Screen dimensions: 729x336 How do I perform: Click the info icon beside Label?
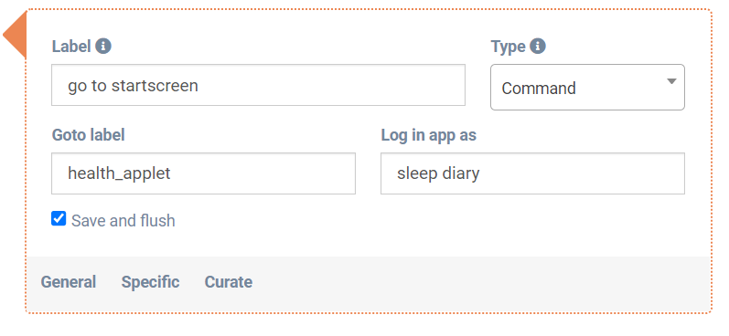[x=103, y=46]
